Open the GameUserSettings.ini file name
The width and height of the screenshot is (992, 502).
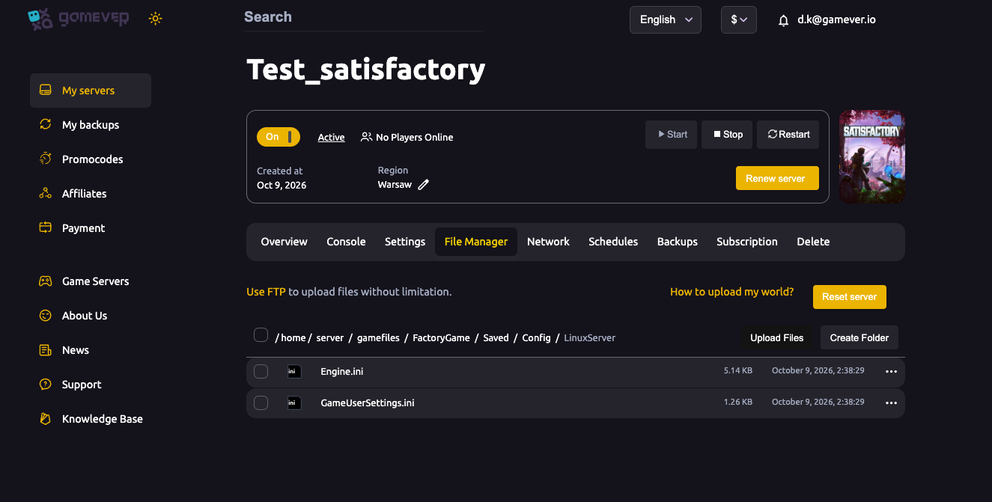click(368, 402)
